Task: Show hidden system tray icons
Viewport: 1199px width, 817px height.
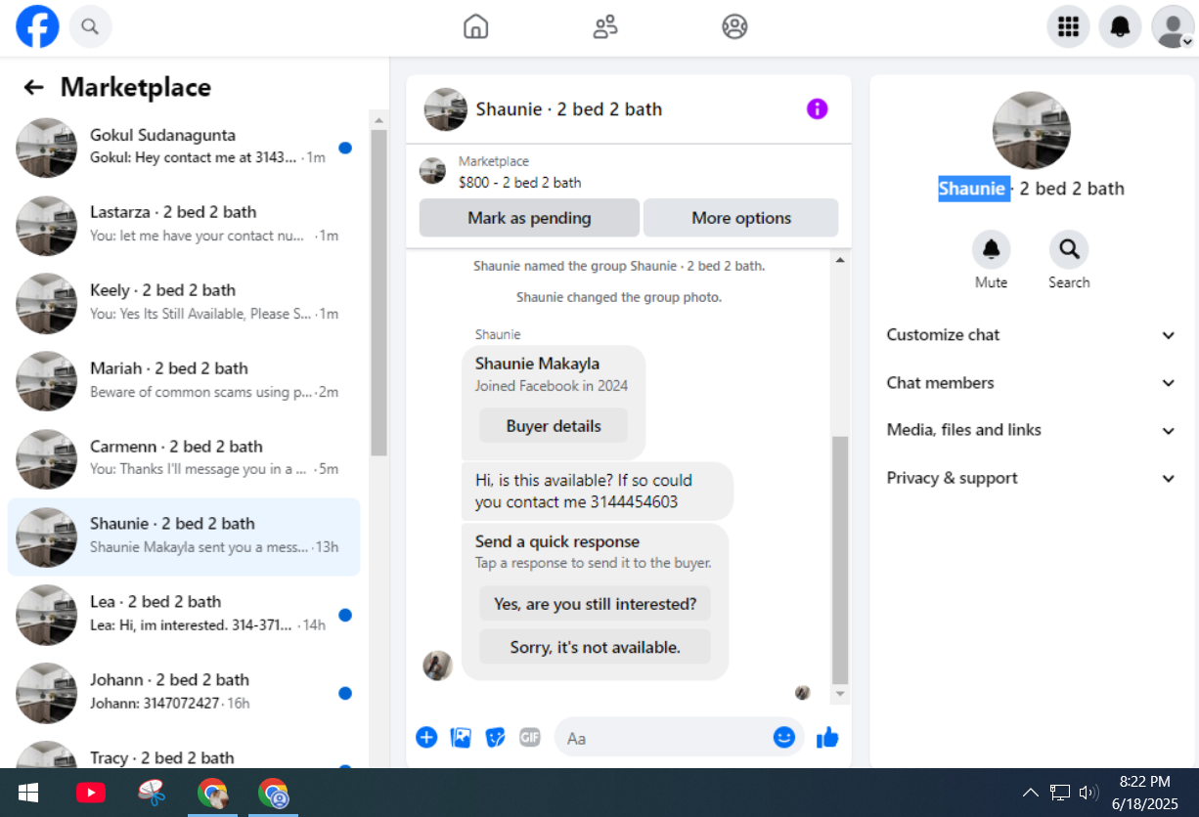Action: 1031,792
